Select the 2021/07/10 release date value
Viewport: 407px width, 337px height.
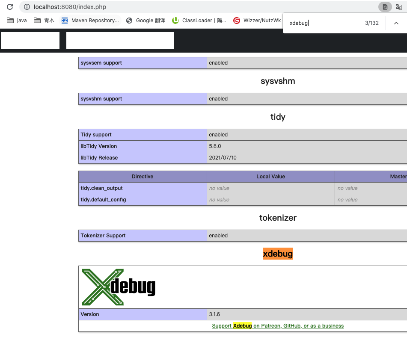click(x=223, y=158)
